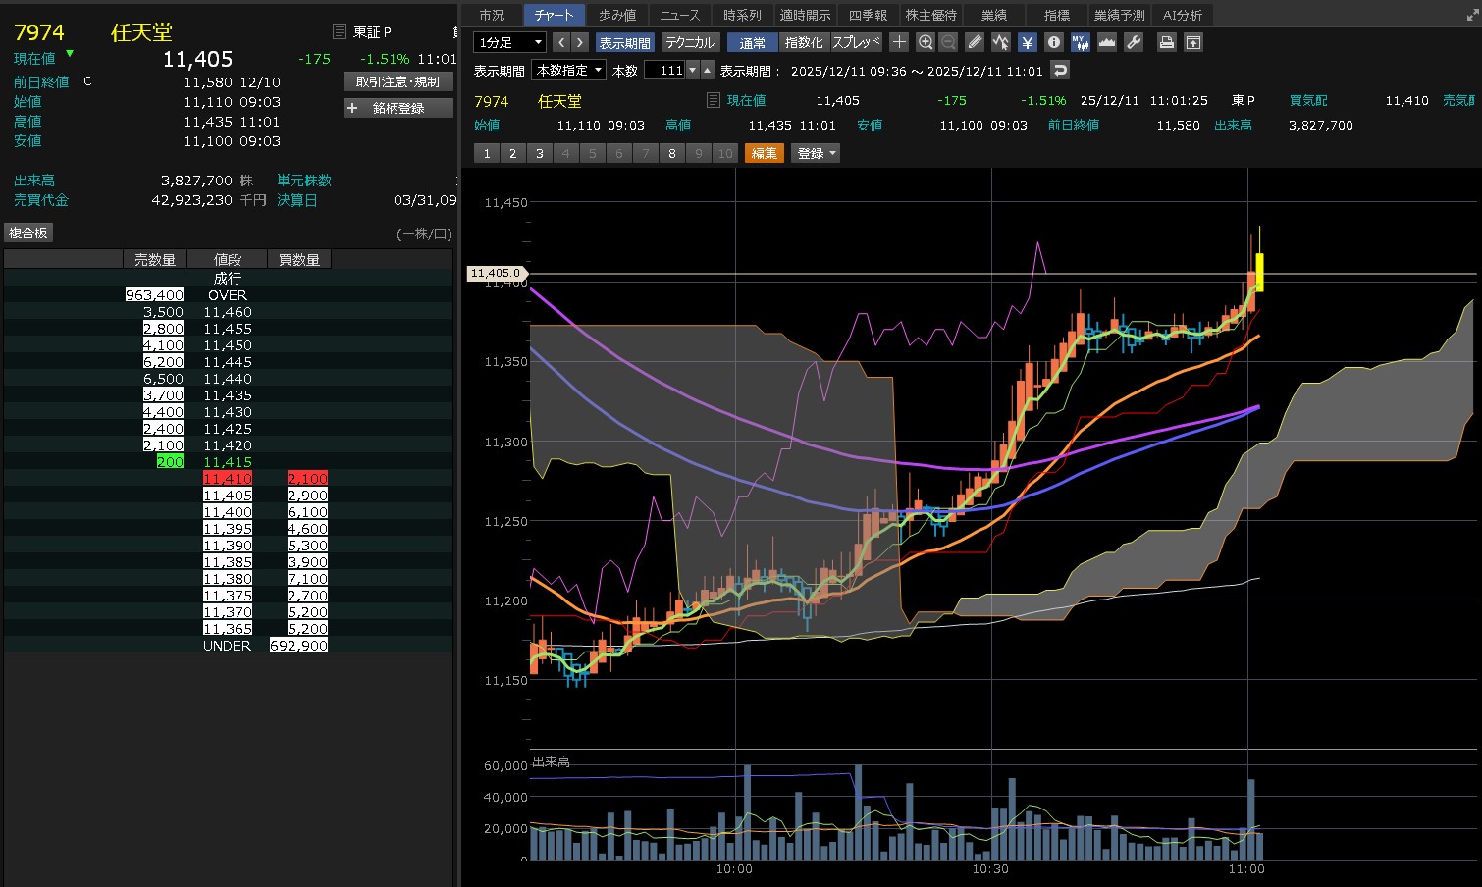
Task: Click the reset display period return icon
Action: coord(1059,70)
